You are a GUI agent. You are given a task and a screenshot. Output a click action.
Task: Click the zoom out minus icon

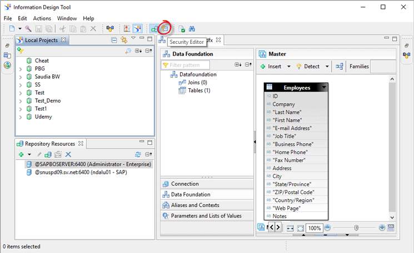[x=328, y=228]
